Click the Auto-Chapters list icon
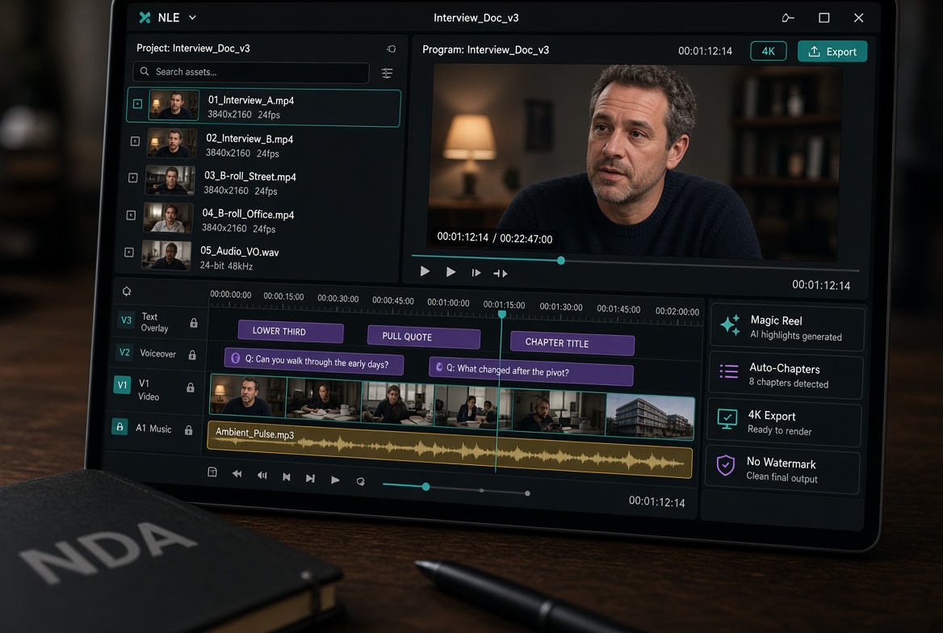Screen dimensions: 943x633 coord(729,372)
